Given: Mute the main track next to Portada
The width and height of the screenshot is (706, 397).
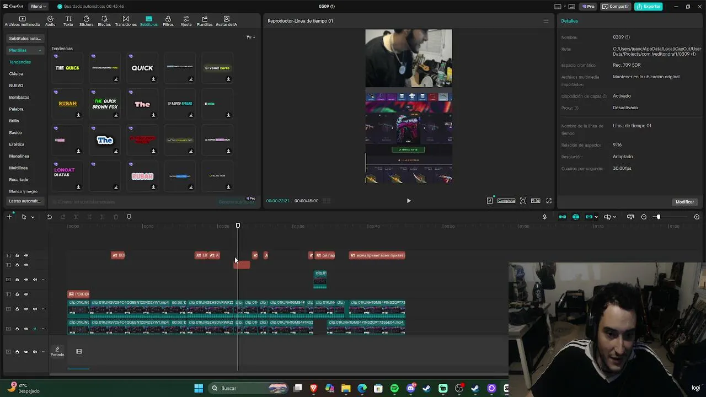Looking at the screenshot, I should (35, 352).
